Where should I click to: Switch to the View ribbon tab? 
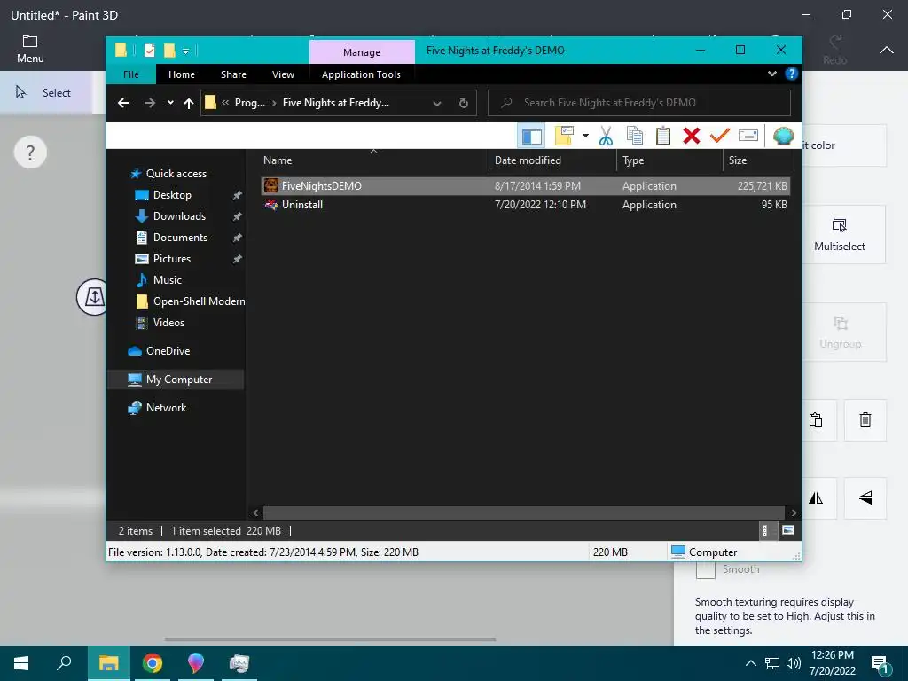[283, 74]
